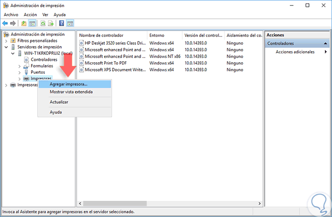The height and width of the screenshot is (217, 332).
Task: Click the Controladores tree node icon
Action: pos(26,59)
